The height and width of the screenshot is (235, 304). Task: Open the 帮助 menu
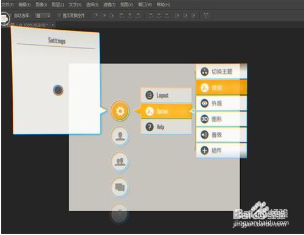[164, 4]
